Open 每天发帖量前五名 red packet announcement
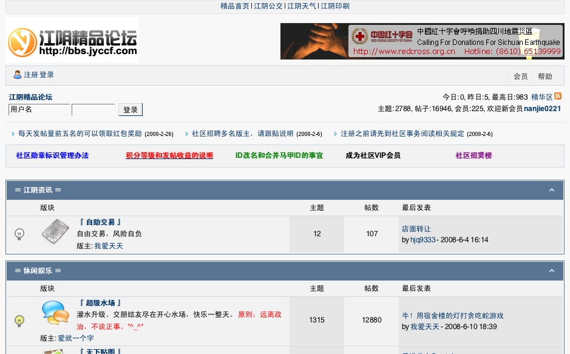570x354 pixels. [x=80, y=134]
